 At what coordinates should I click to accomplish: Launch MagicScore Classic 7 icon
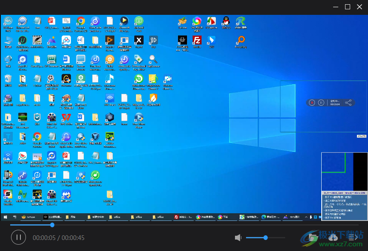tap(153, 82)
